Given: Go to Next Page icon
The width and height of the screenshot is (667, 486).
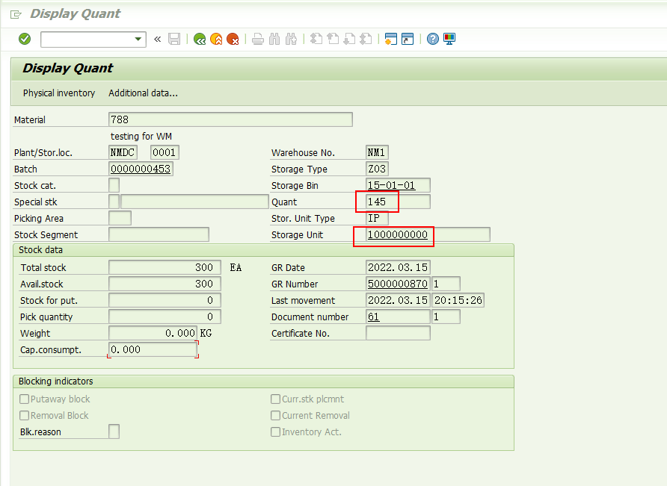Looking at the screenshot, I should tap(349, 39).
